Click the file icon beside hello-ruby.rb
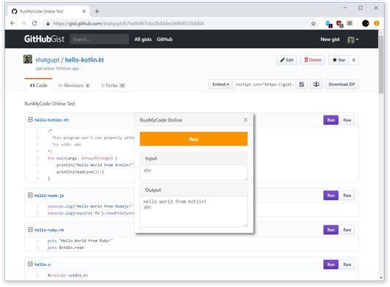Image resolution: width=390 pixels, height=287 pixels. pyautogui.click(x=30, y=230)
